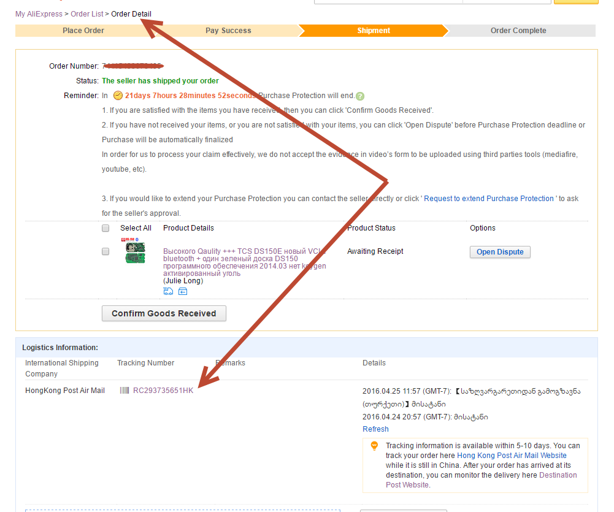Click the 2016.04.24 20:57 tracking entry

(x=425, y=417)
